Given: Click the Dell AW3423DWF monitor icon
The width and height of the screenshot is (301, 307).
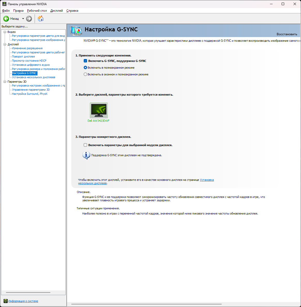Looking at the screenshot, I should point(99,111).
